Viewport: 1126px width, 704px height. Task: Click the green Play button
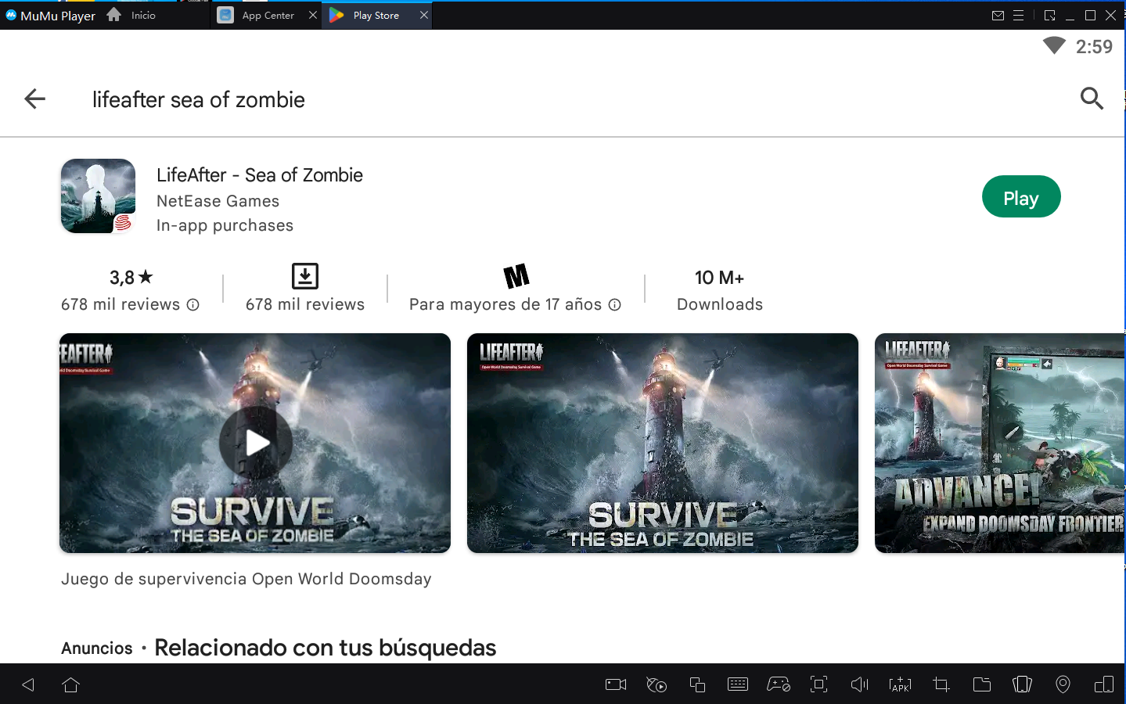(1020, 197)
